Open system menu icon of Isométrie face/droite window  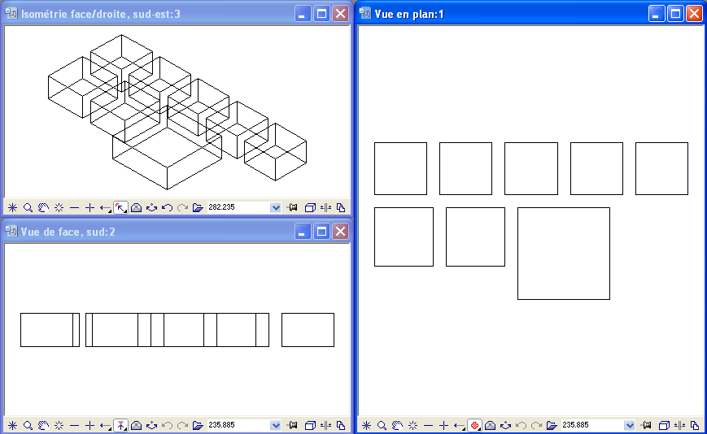11,14
